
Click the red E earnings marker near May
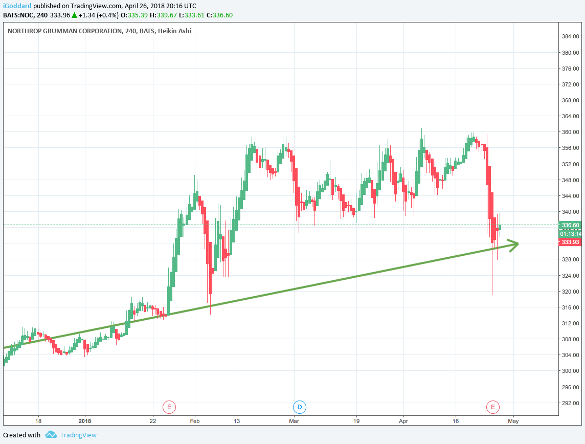493,407
